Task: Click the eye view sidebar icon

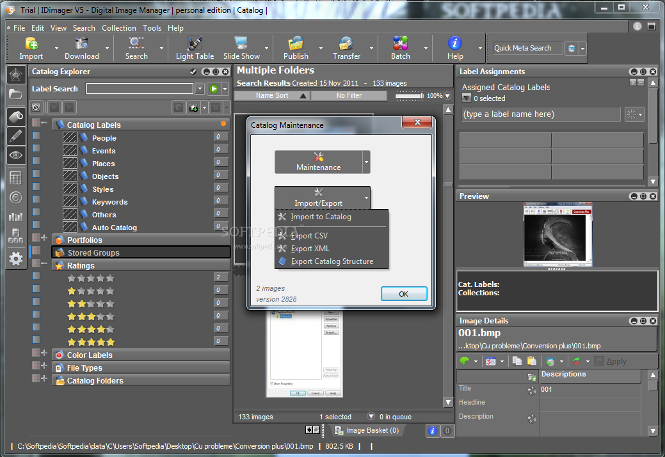Action: pos(16,155)
